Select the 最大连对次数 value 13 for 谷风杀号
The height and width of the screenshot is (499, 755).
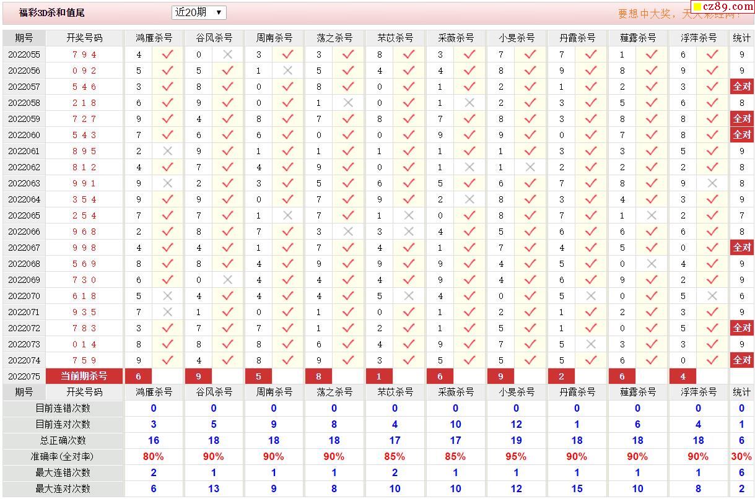(214, 489)
